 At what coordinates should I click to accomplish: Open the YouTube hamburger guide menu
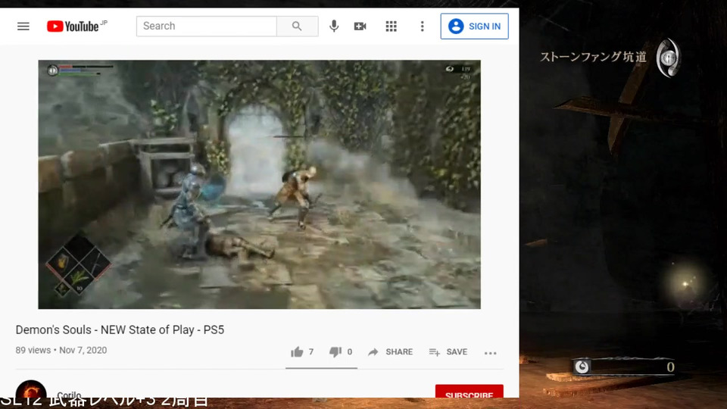23,27
